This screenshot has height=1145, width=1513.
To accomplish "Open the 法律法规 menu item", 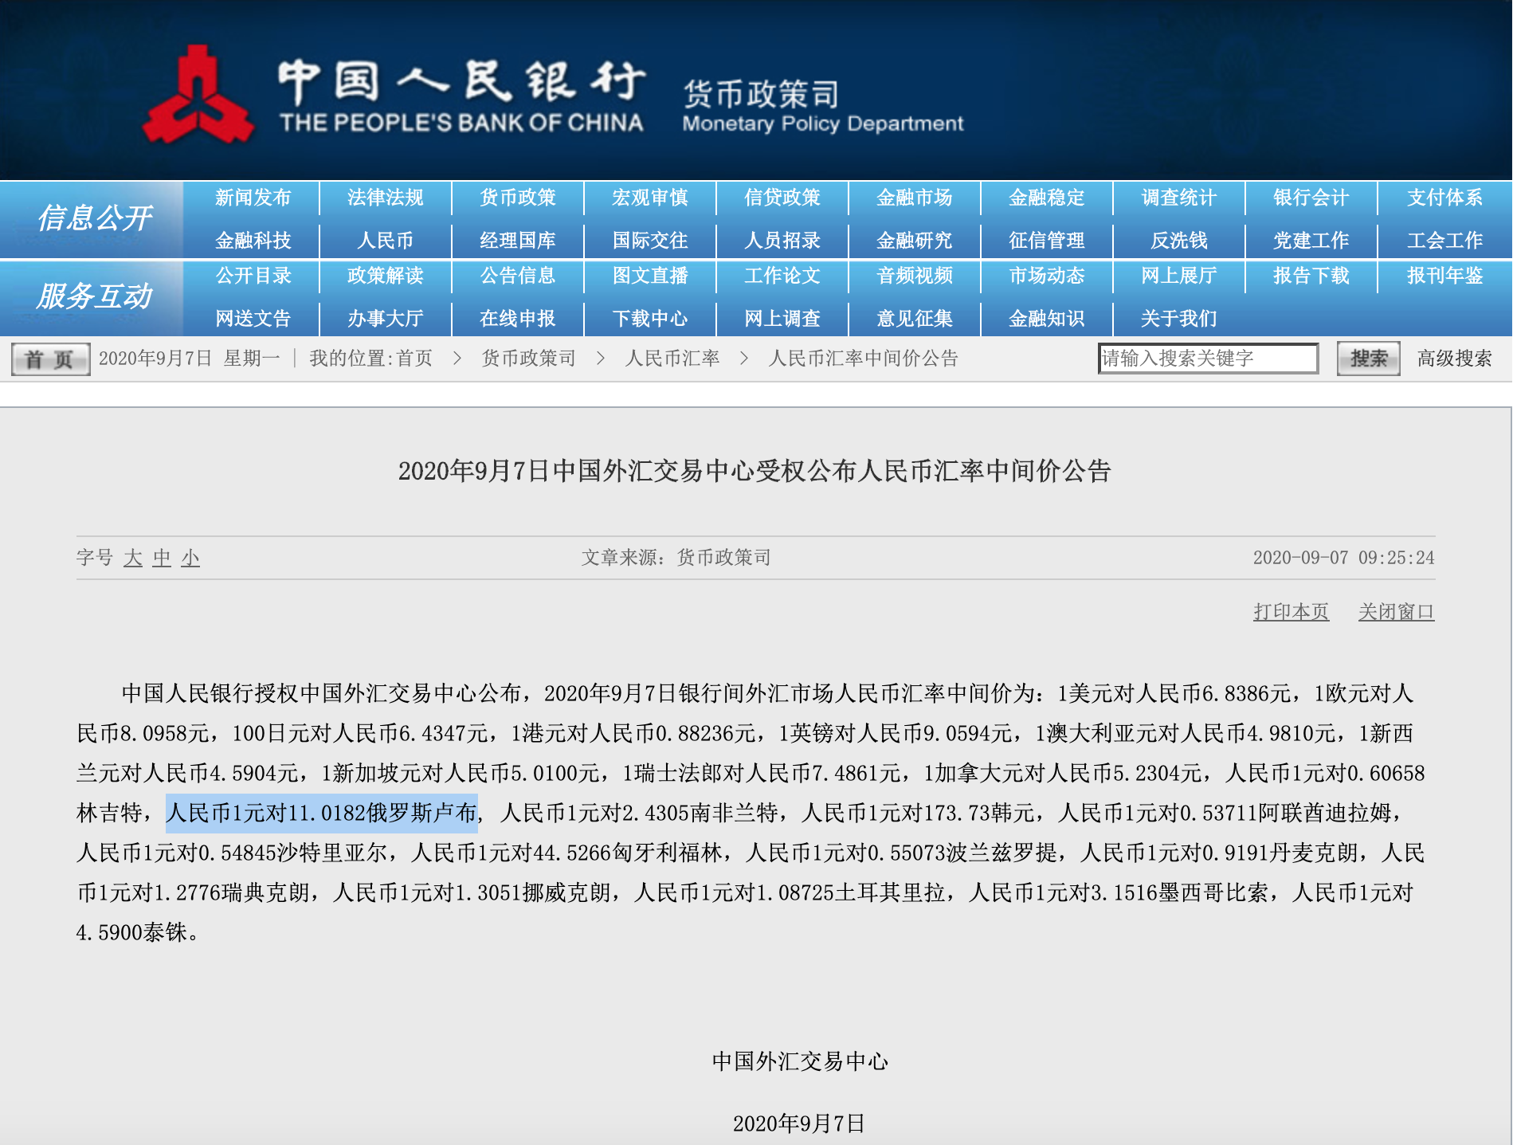I will 385,198.
